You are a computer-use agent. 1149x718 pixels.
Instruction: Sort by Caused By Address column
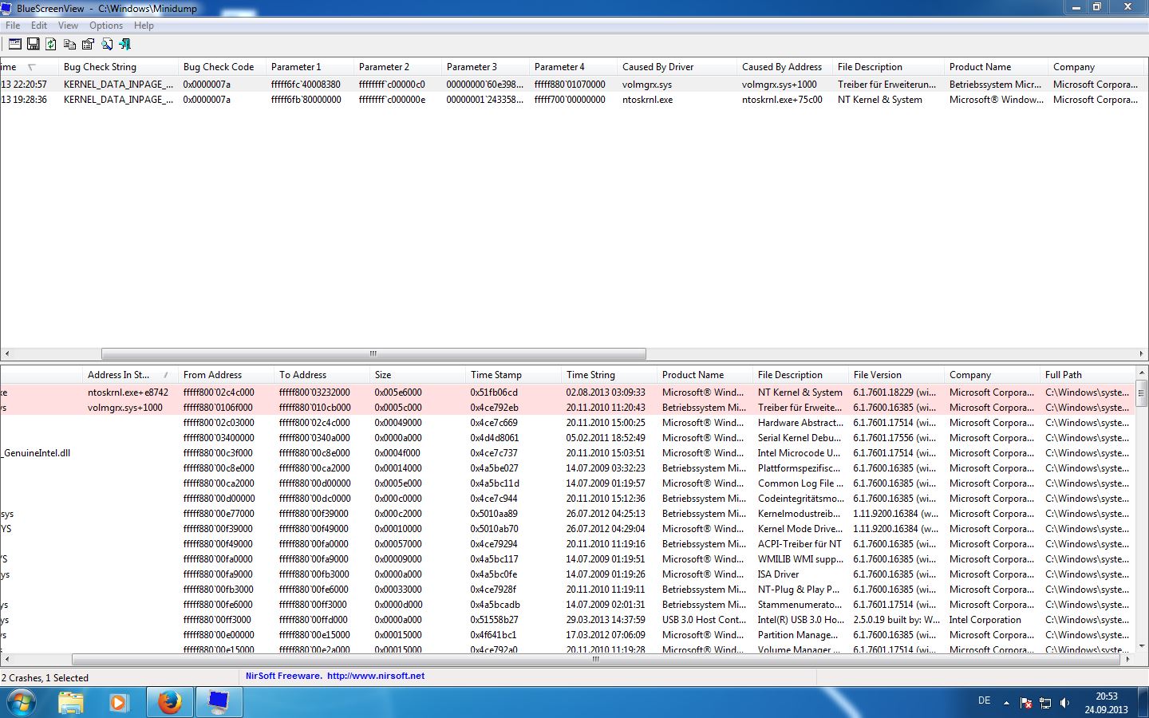[x=784, y=67]
